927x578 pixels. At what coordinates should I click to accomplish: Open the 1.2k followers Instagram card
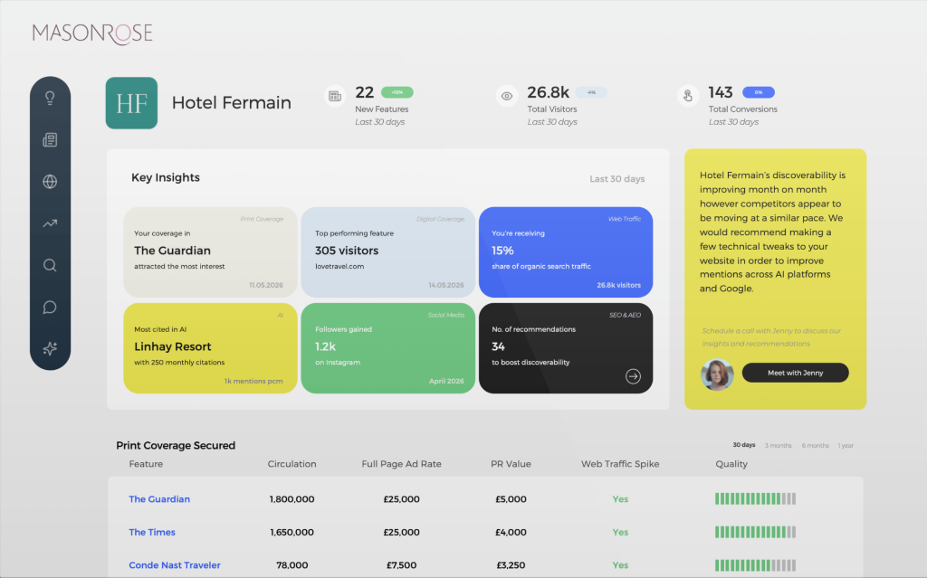point(387,348)
